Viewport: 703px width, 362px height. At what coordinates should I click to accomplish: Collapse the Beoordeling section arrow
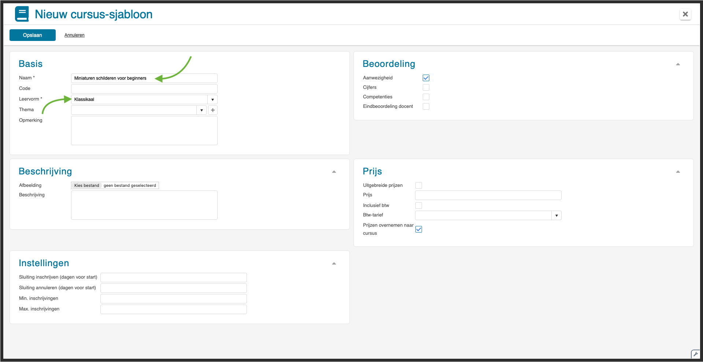click(678, 64)
